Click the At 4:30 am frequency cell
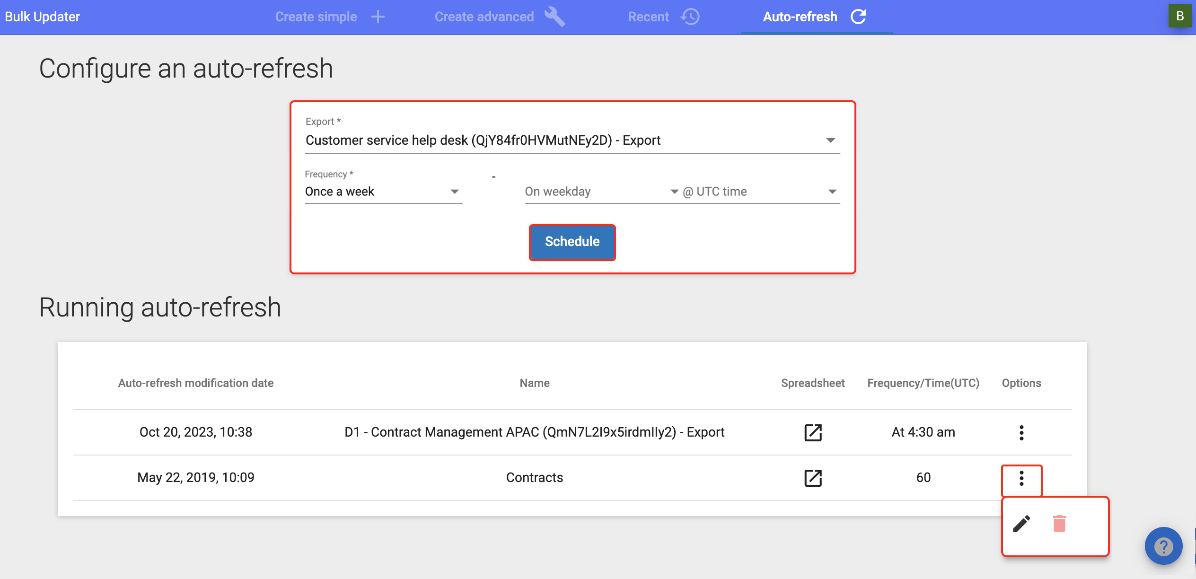Screen dimensions: 1196x579 coord(923,432)
